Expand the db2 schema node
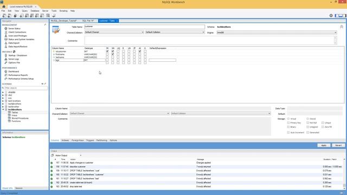The image size is (347, 195). (x=3, y=95)
